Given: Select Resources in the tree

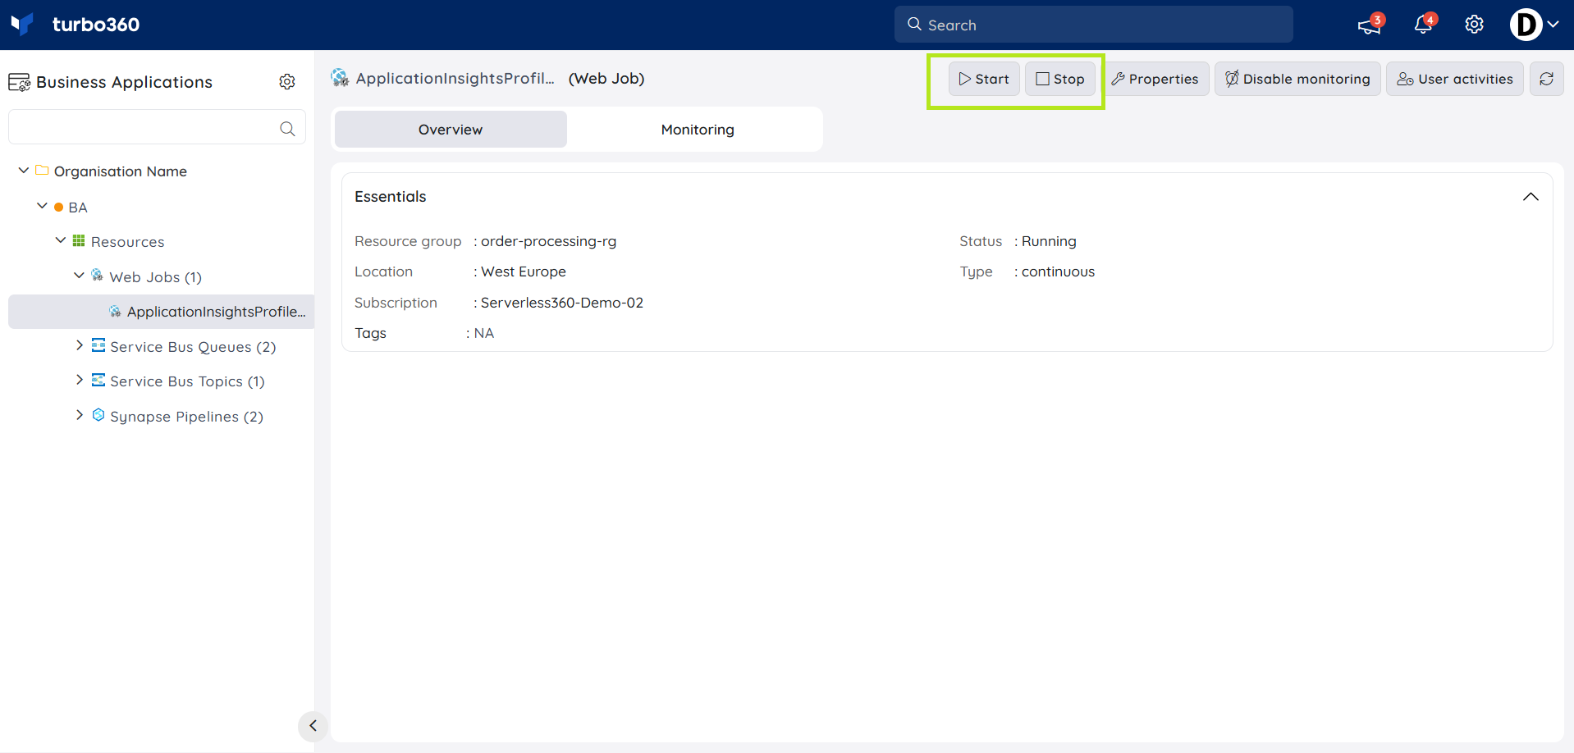Looking at the screenshot, I should point(128,242).
